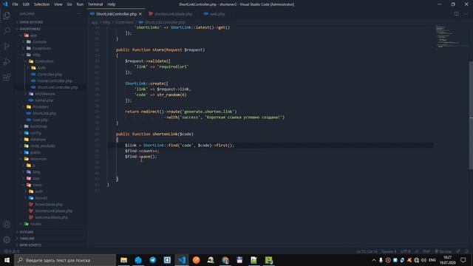Open the Manage gear icon

[7, 239]
